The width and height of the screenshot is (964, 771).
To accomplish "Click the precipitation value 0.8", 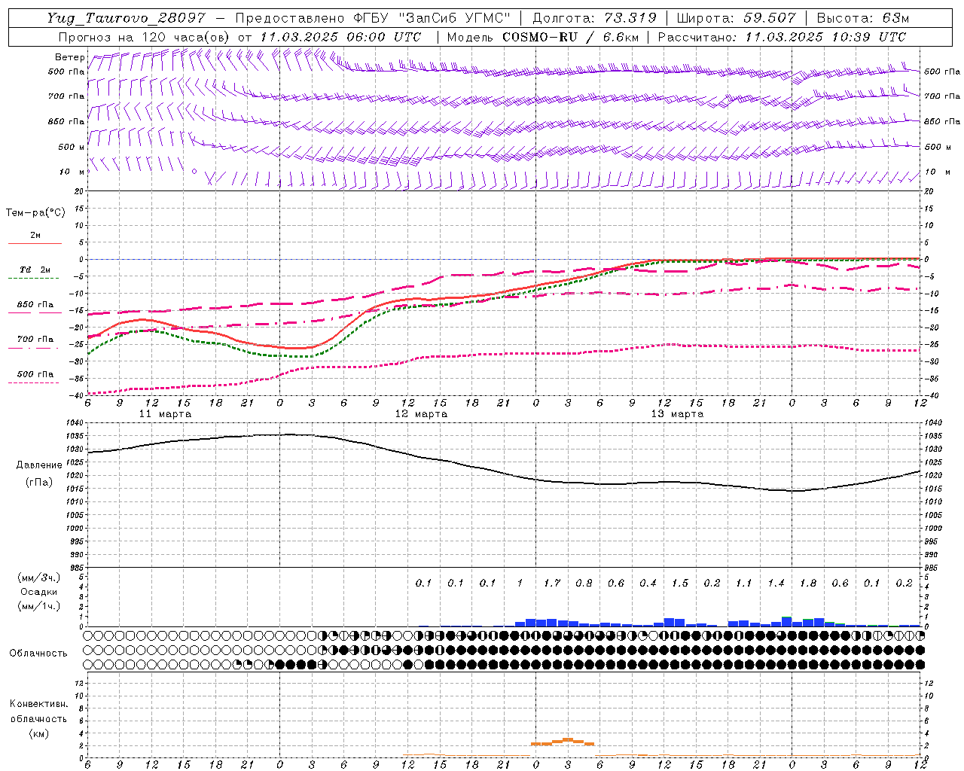I will (x=584, y=584).
